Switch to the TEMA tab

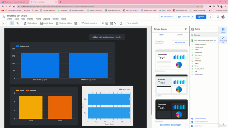click(x=161, y=35)
